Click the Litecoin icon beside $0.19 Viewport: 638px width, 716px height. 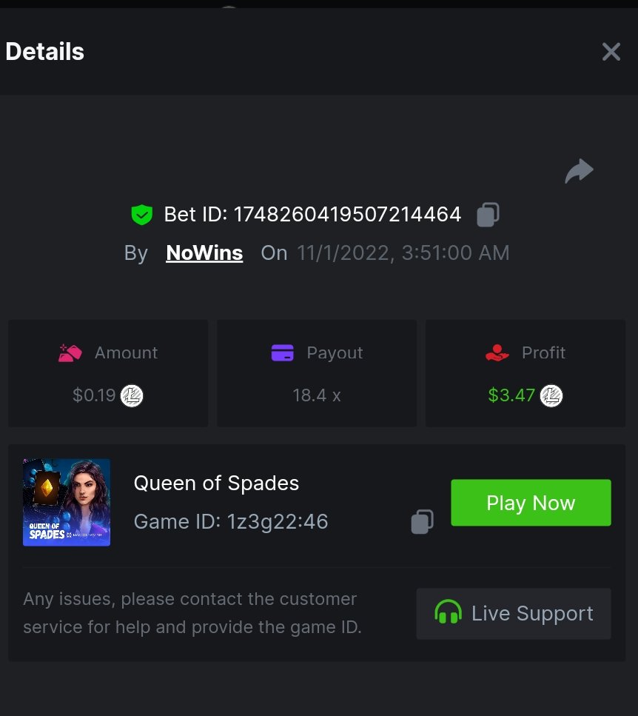point(132,395)
